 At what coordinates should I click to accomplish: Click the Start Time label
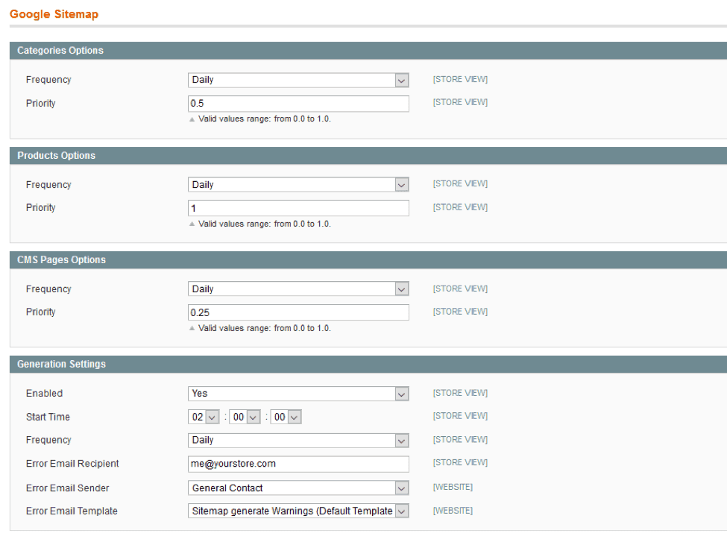(x=48, y=417)
